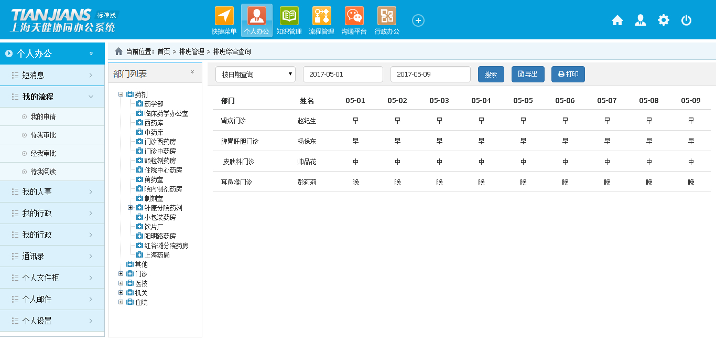Open the 按日期查询 dropdown
Screen dimensions: 716x340
(x=255, y=74)
